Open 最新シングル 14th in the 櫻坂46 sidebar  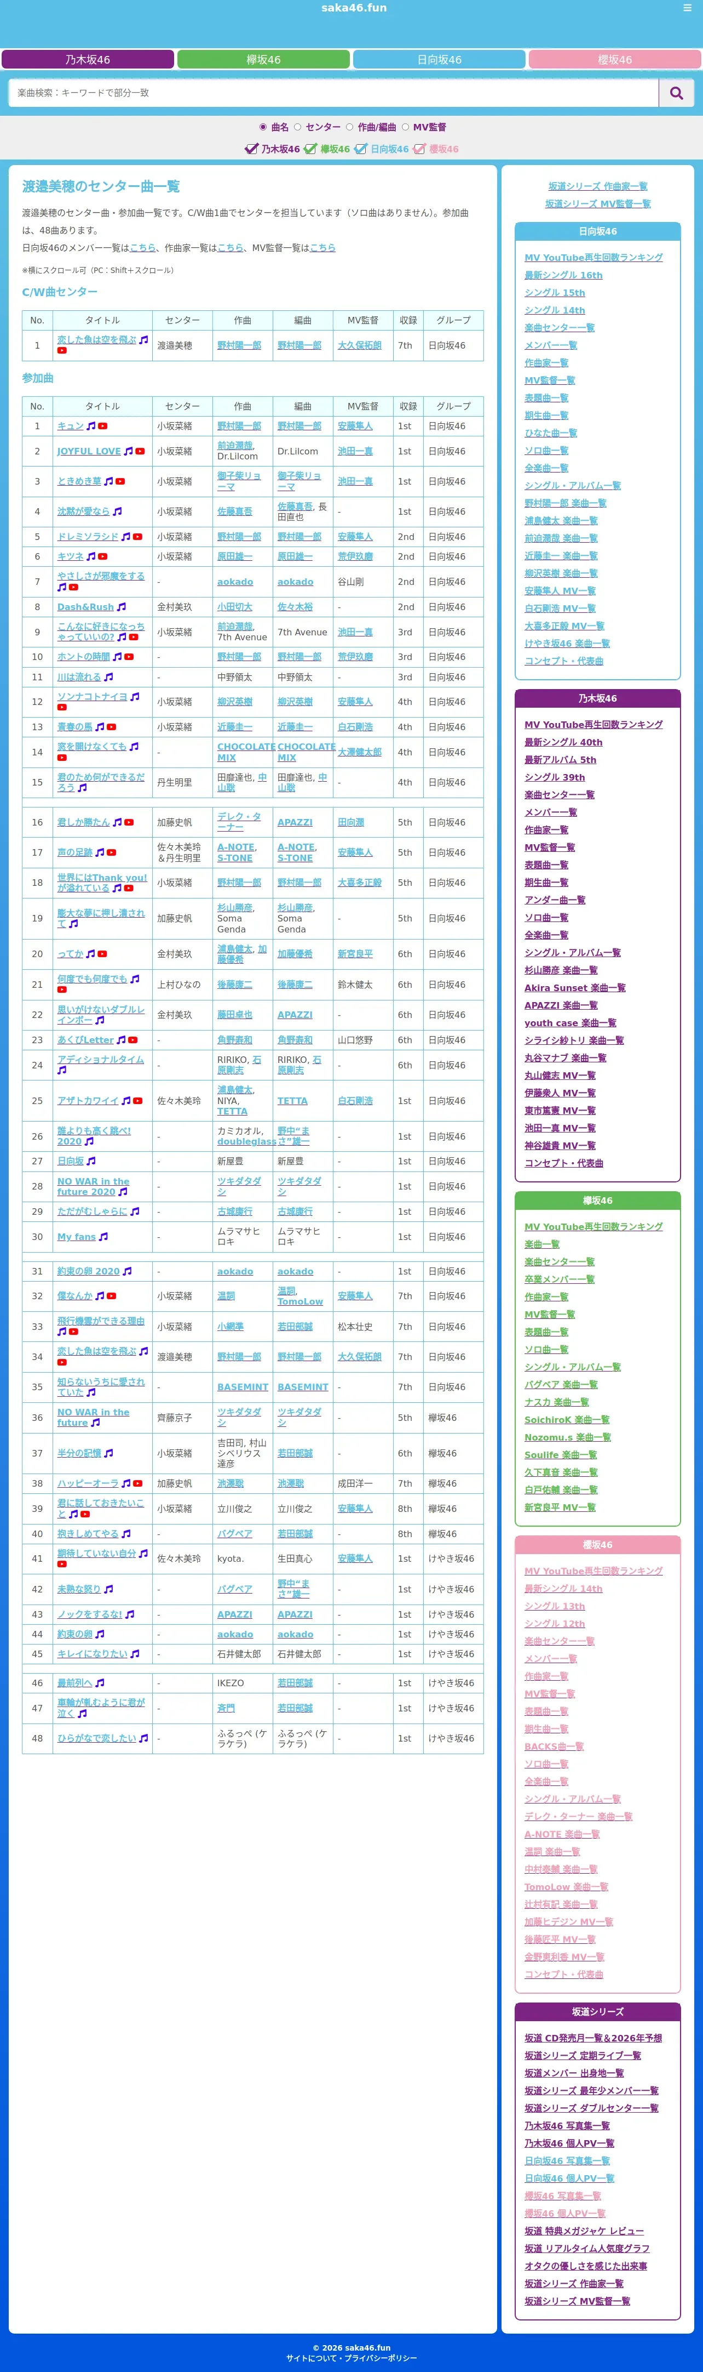pos(563,1589)
